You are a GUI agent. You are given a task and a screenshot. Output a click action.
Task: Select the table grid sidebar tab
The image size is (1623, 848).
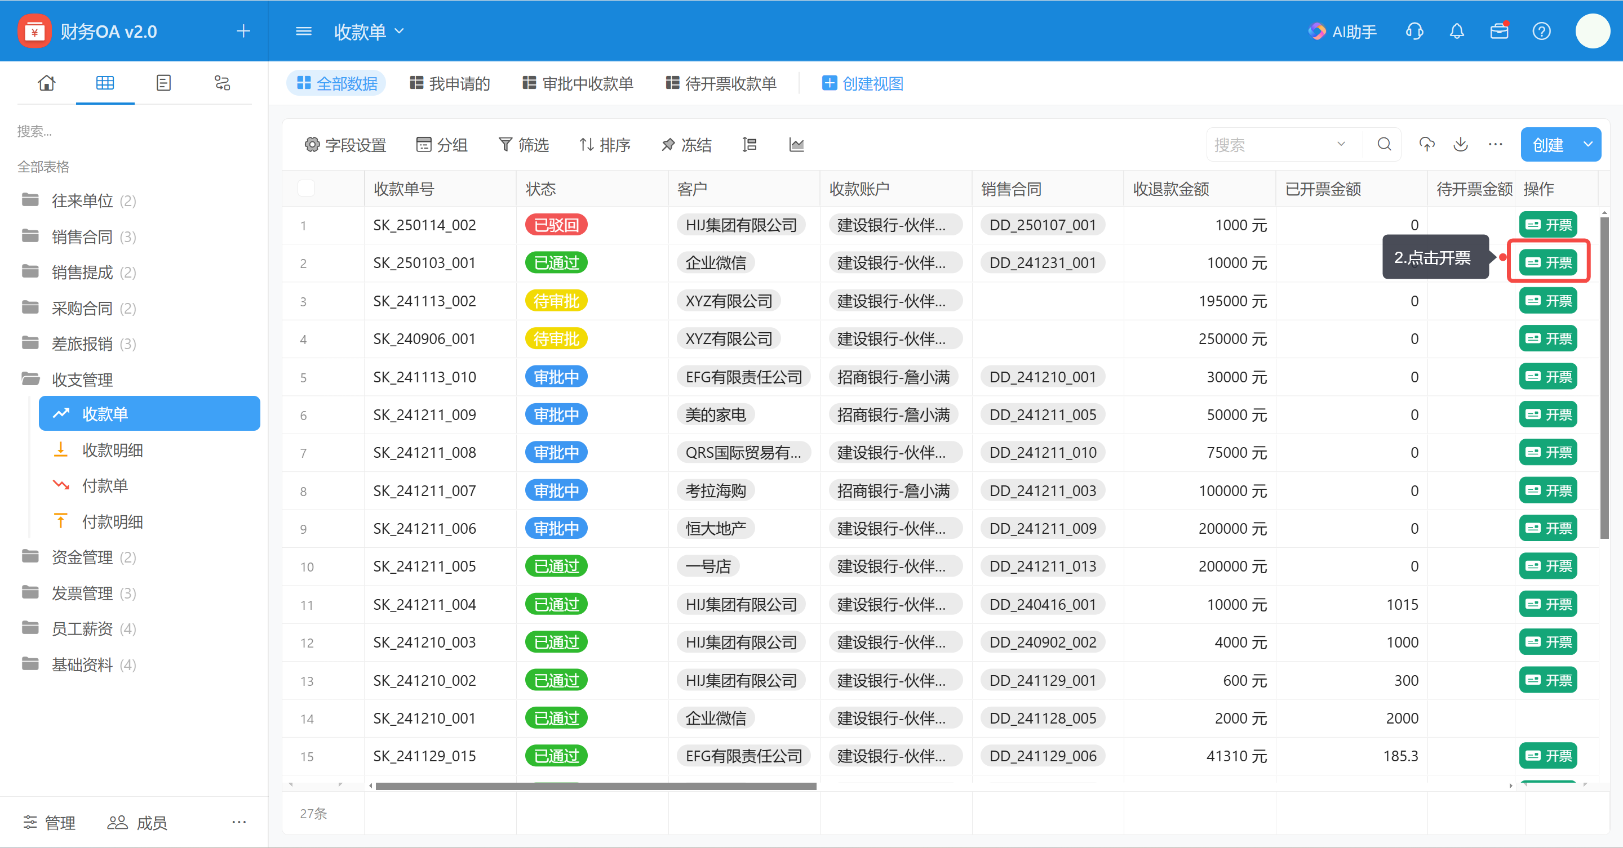(105, 82)
